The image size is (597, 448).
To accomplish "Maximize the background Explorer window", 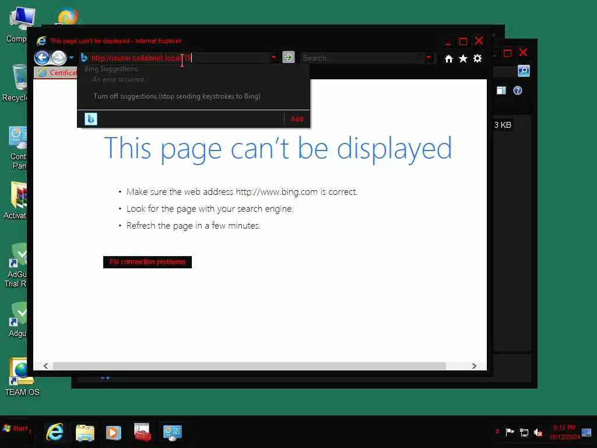I will [x=508, y=53].
